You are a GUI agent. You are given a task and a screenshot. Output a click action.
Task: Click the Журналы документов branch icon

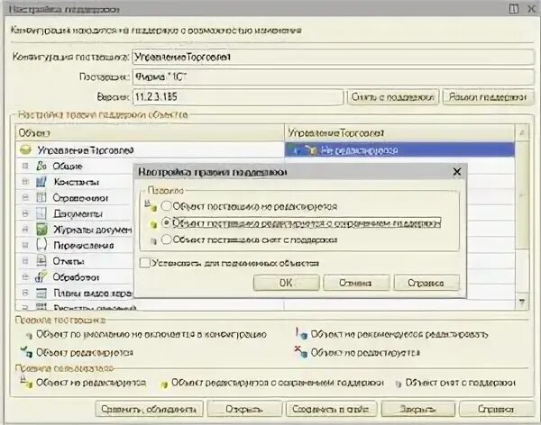pos(41,230)
